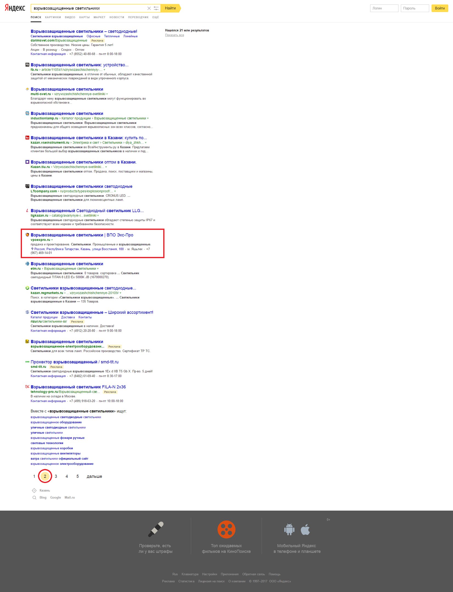The height and width of the screenshot is (592, 453).
Task: Open the Клавиатура footer link
Action: pyautogui.click(x=190, y=574)
